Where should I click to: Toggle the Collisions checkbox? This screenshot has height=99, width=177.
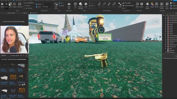click(x=24, y=5)
